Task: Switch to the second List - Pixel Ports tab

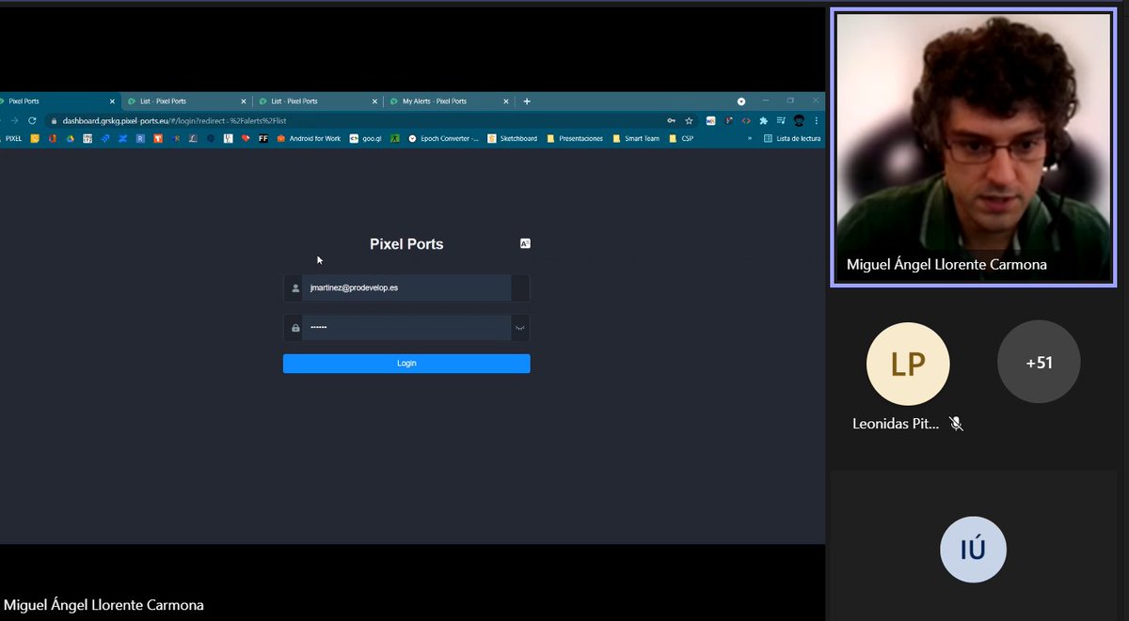Action: point(319,101)
